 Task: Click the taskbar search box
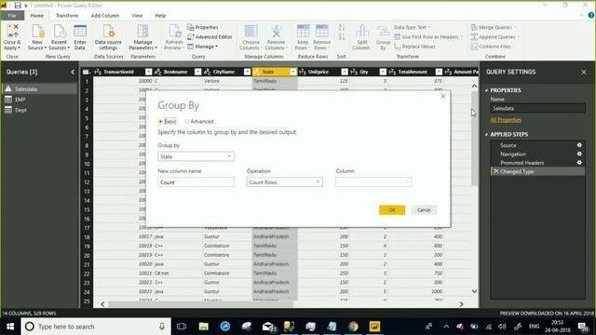[x=96, y=327]
